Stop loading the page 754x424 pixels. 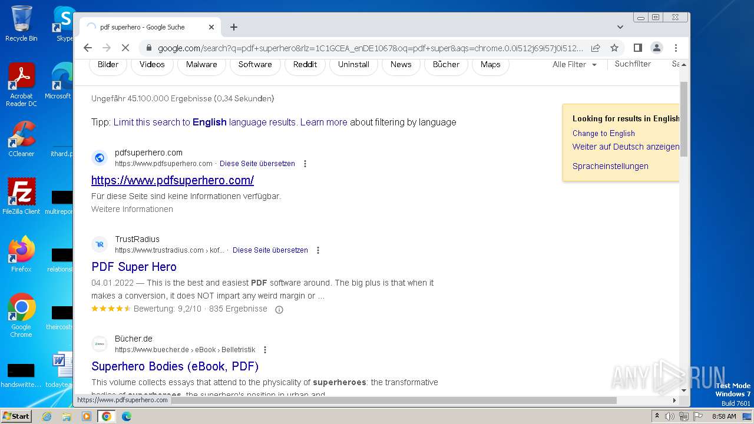point(125,48)
